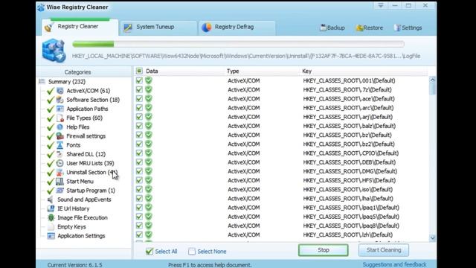
Task: Click the Stop button
Action: click(x=324, y=250)
